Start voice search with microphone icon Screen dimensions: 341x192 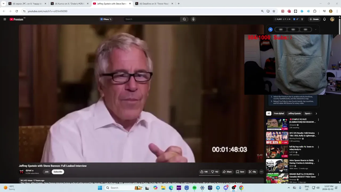[x=193, y=19]
